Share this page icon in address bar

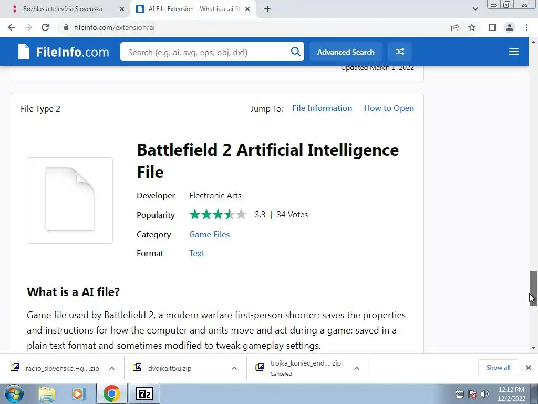click(x=455, y=27)
